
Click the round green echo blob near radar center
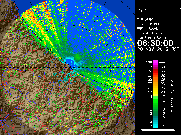coord(77,57)
